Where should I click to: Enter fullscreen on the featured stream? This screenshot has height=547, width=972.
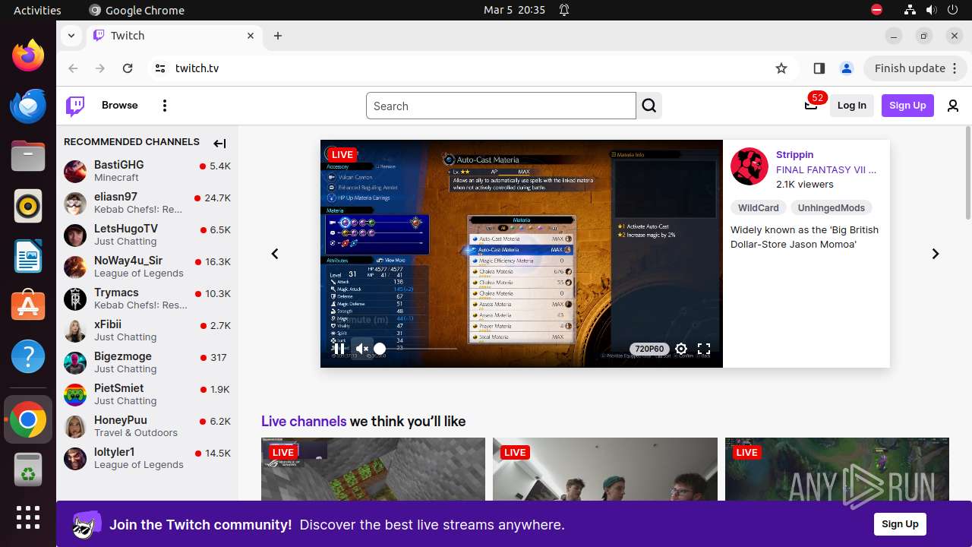tap(704, 349)
